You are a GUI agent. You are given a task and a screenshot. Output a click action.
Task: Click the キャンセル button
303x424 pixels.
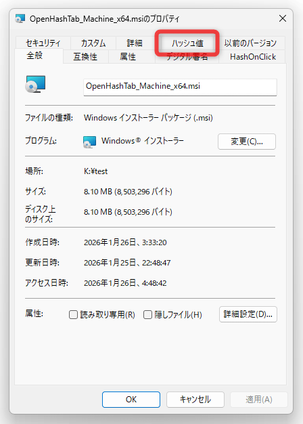click(195, 400)
